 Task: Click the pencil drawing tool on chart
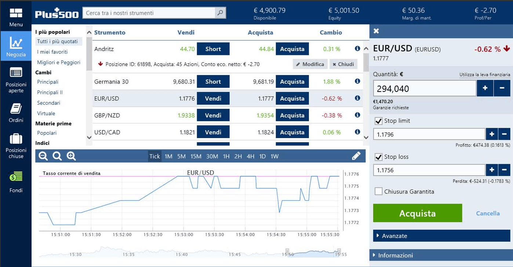356,156
